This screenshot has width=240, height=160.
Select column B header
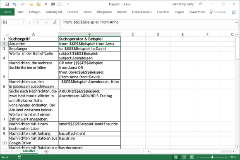pyautogui.click(x=89, y=35)
